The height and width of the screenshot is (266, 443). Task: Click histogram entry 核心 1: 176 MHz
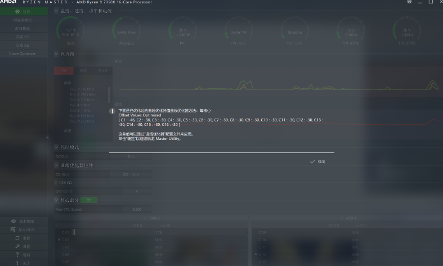click(x=82, y=89)
